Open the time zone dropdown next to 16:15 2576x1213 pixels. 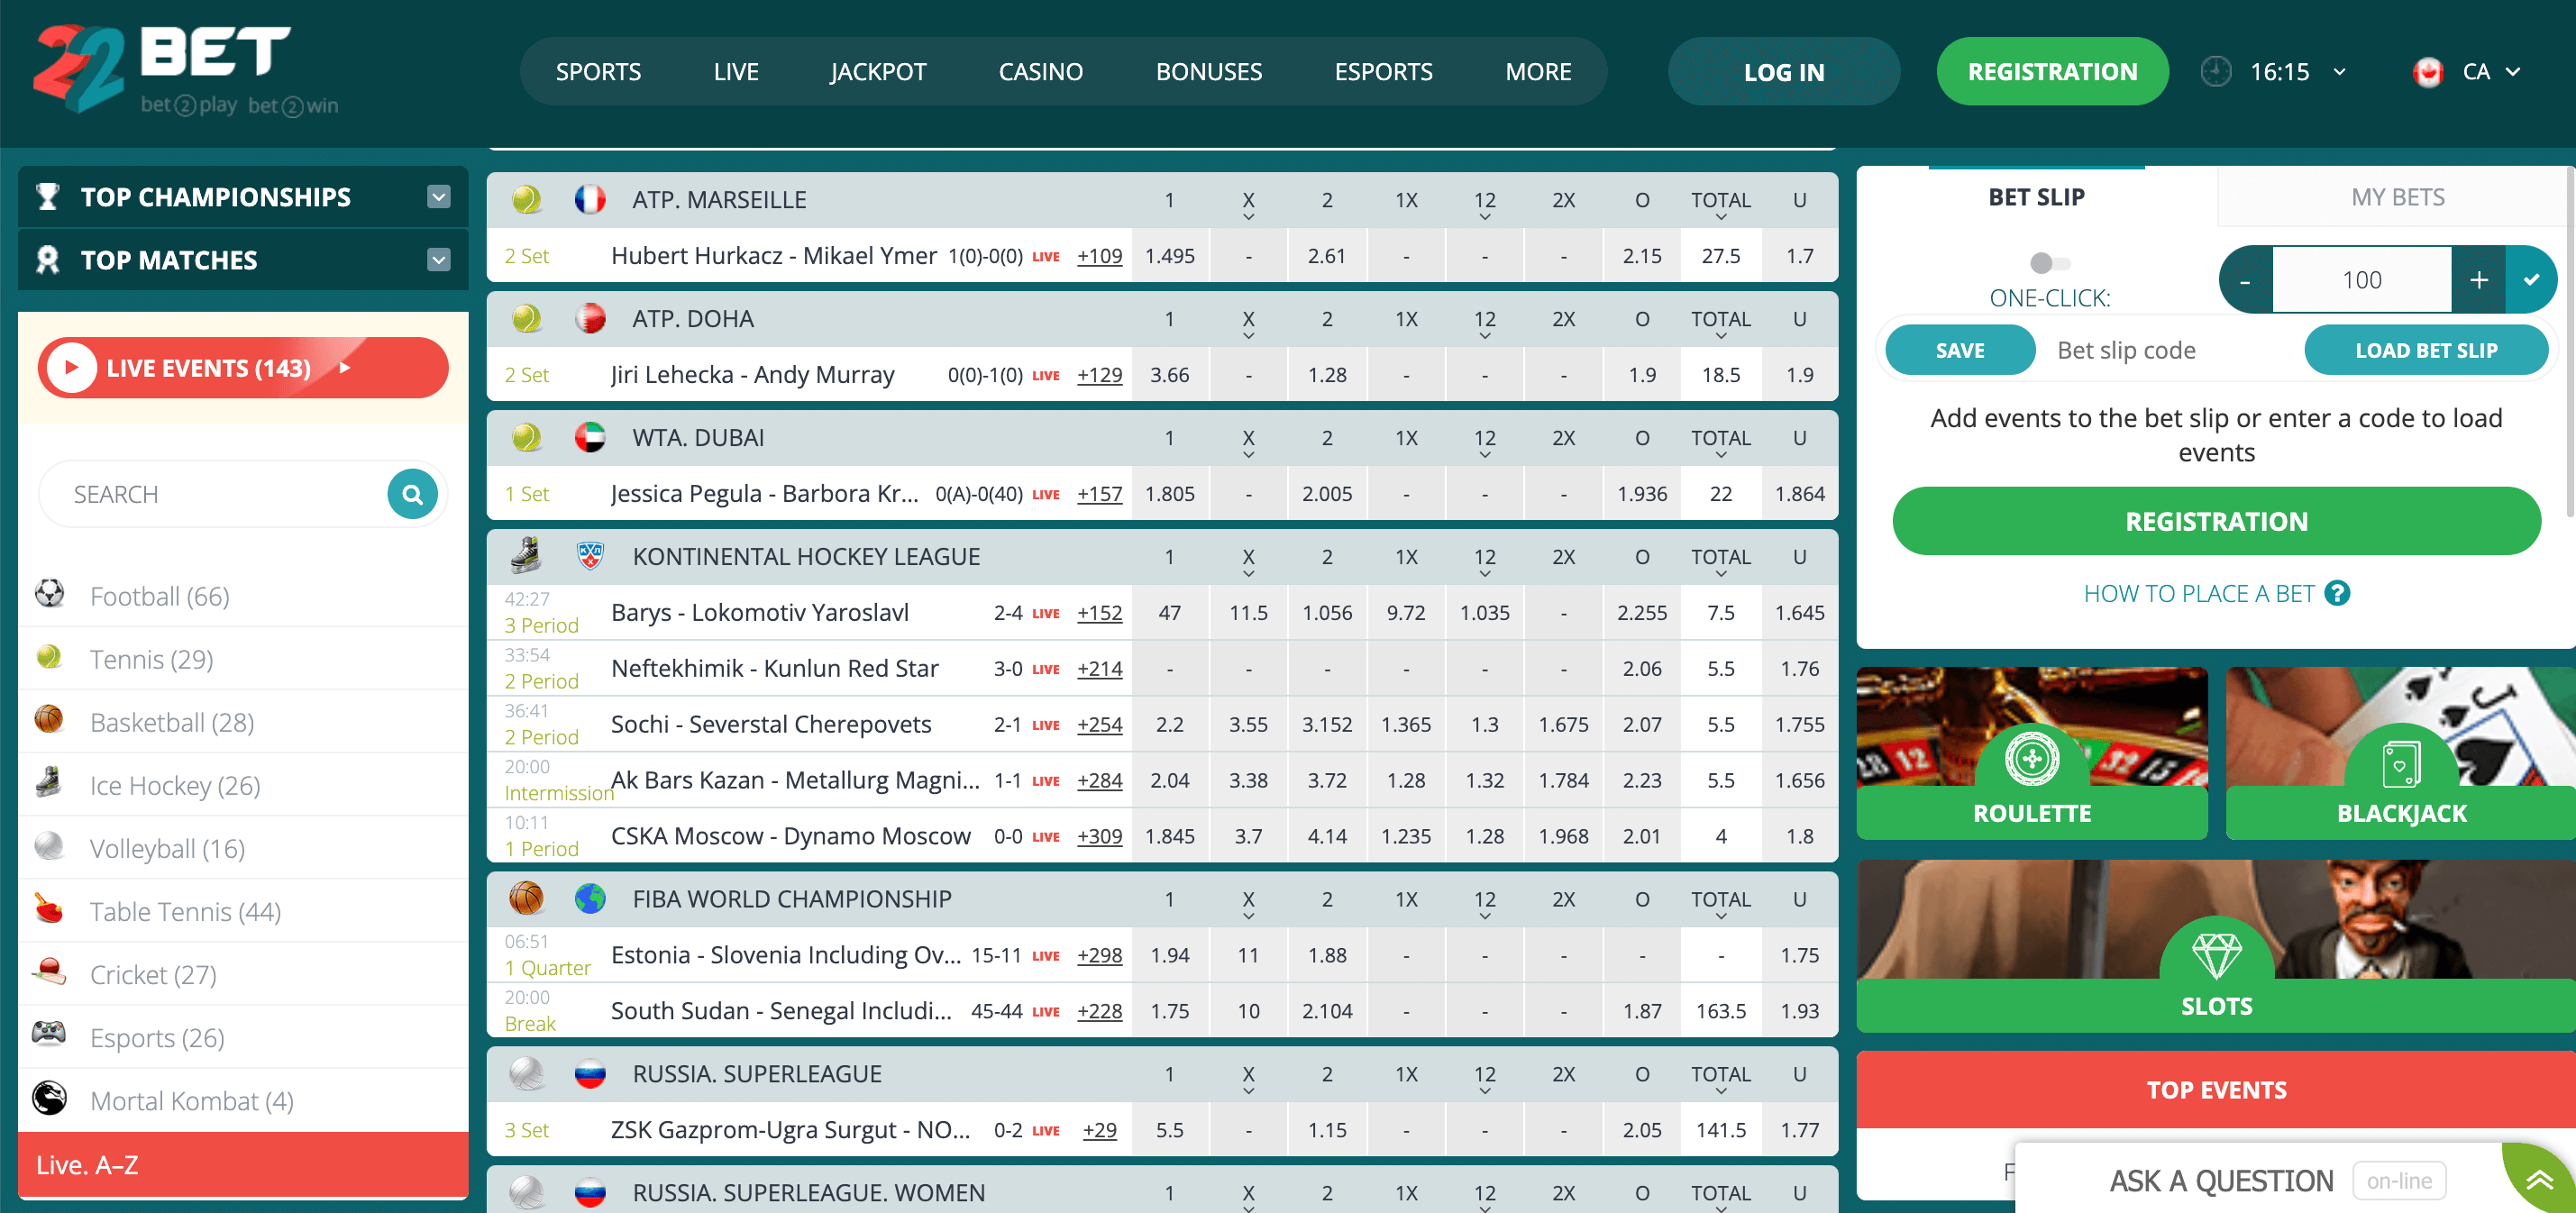click(x=2340, y=72)
